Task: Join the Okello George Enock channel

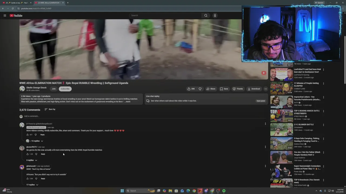Action: 54,89
